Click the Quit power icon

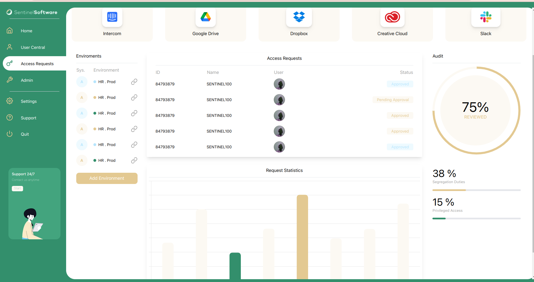click(10, 134)
